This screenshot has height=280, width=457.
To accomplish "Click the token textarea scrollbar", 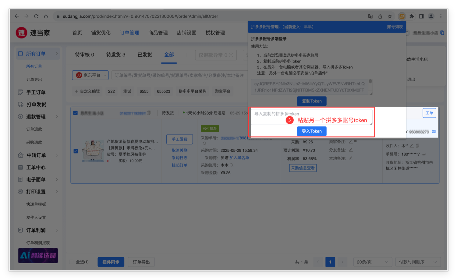I will click(370, 82).
